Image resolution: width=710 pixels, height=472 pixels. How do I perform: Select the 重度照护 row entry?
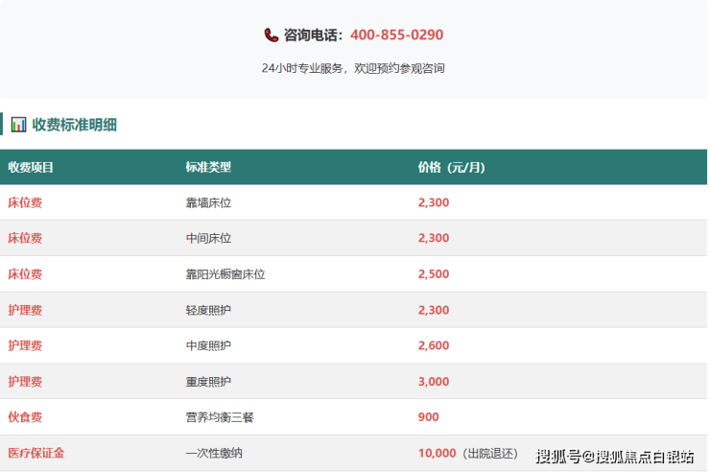[x=208, y=382]
